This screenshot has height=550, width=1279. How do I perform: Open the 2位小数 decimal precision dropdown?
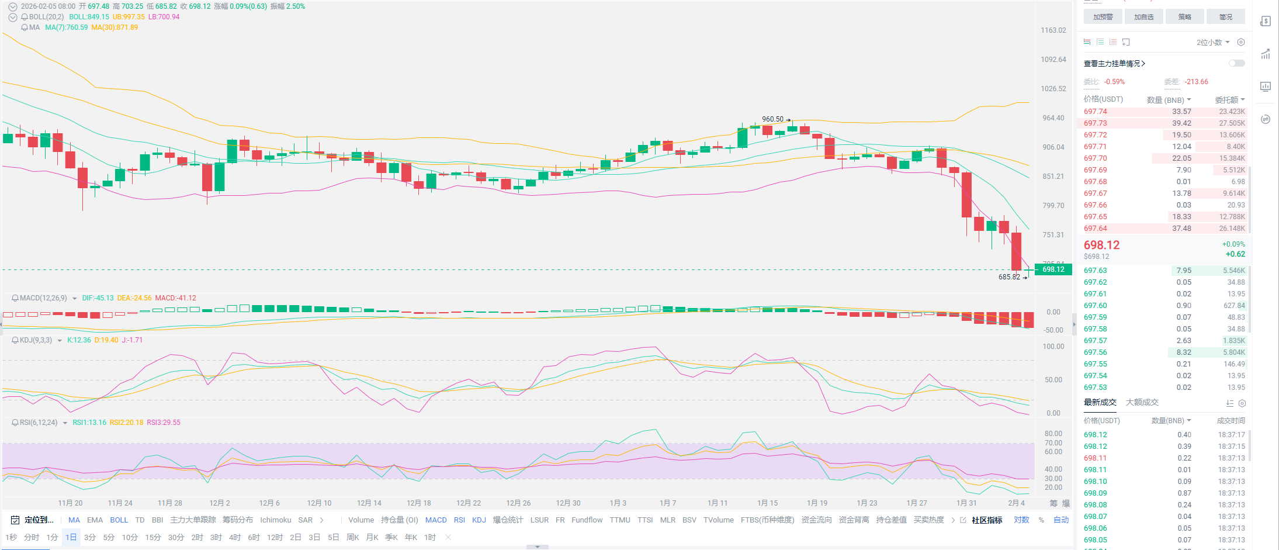coord(1212,42)
